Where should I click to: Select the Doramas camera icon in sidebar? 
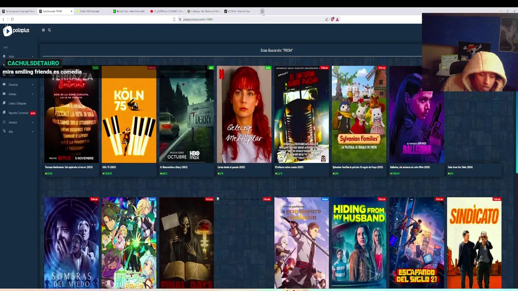click(x=4, y=84)
